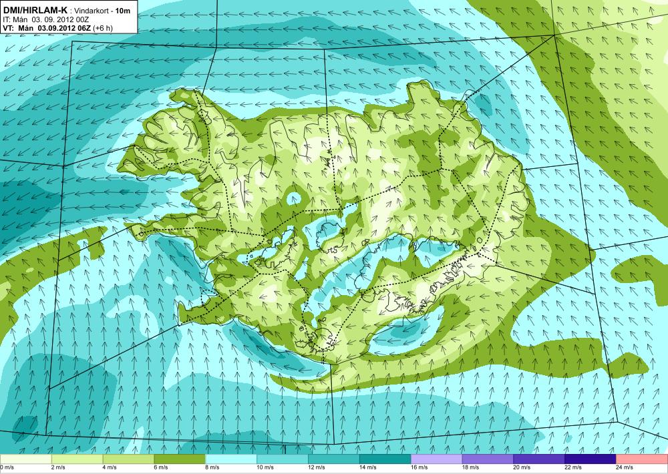Click the "VT: Mán 03.09.2012 06Z" valid time text
Viewport: 668px width, 474px height.
pyautogui.click(x=47, y=28)
